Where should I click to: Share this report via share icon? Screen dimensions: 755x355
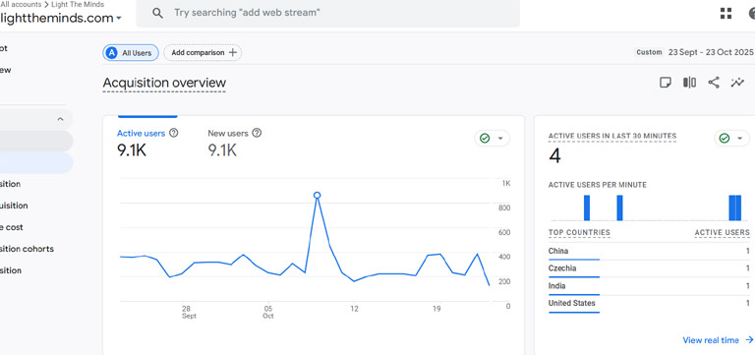(714, 83)
